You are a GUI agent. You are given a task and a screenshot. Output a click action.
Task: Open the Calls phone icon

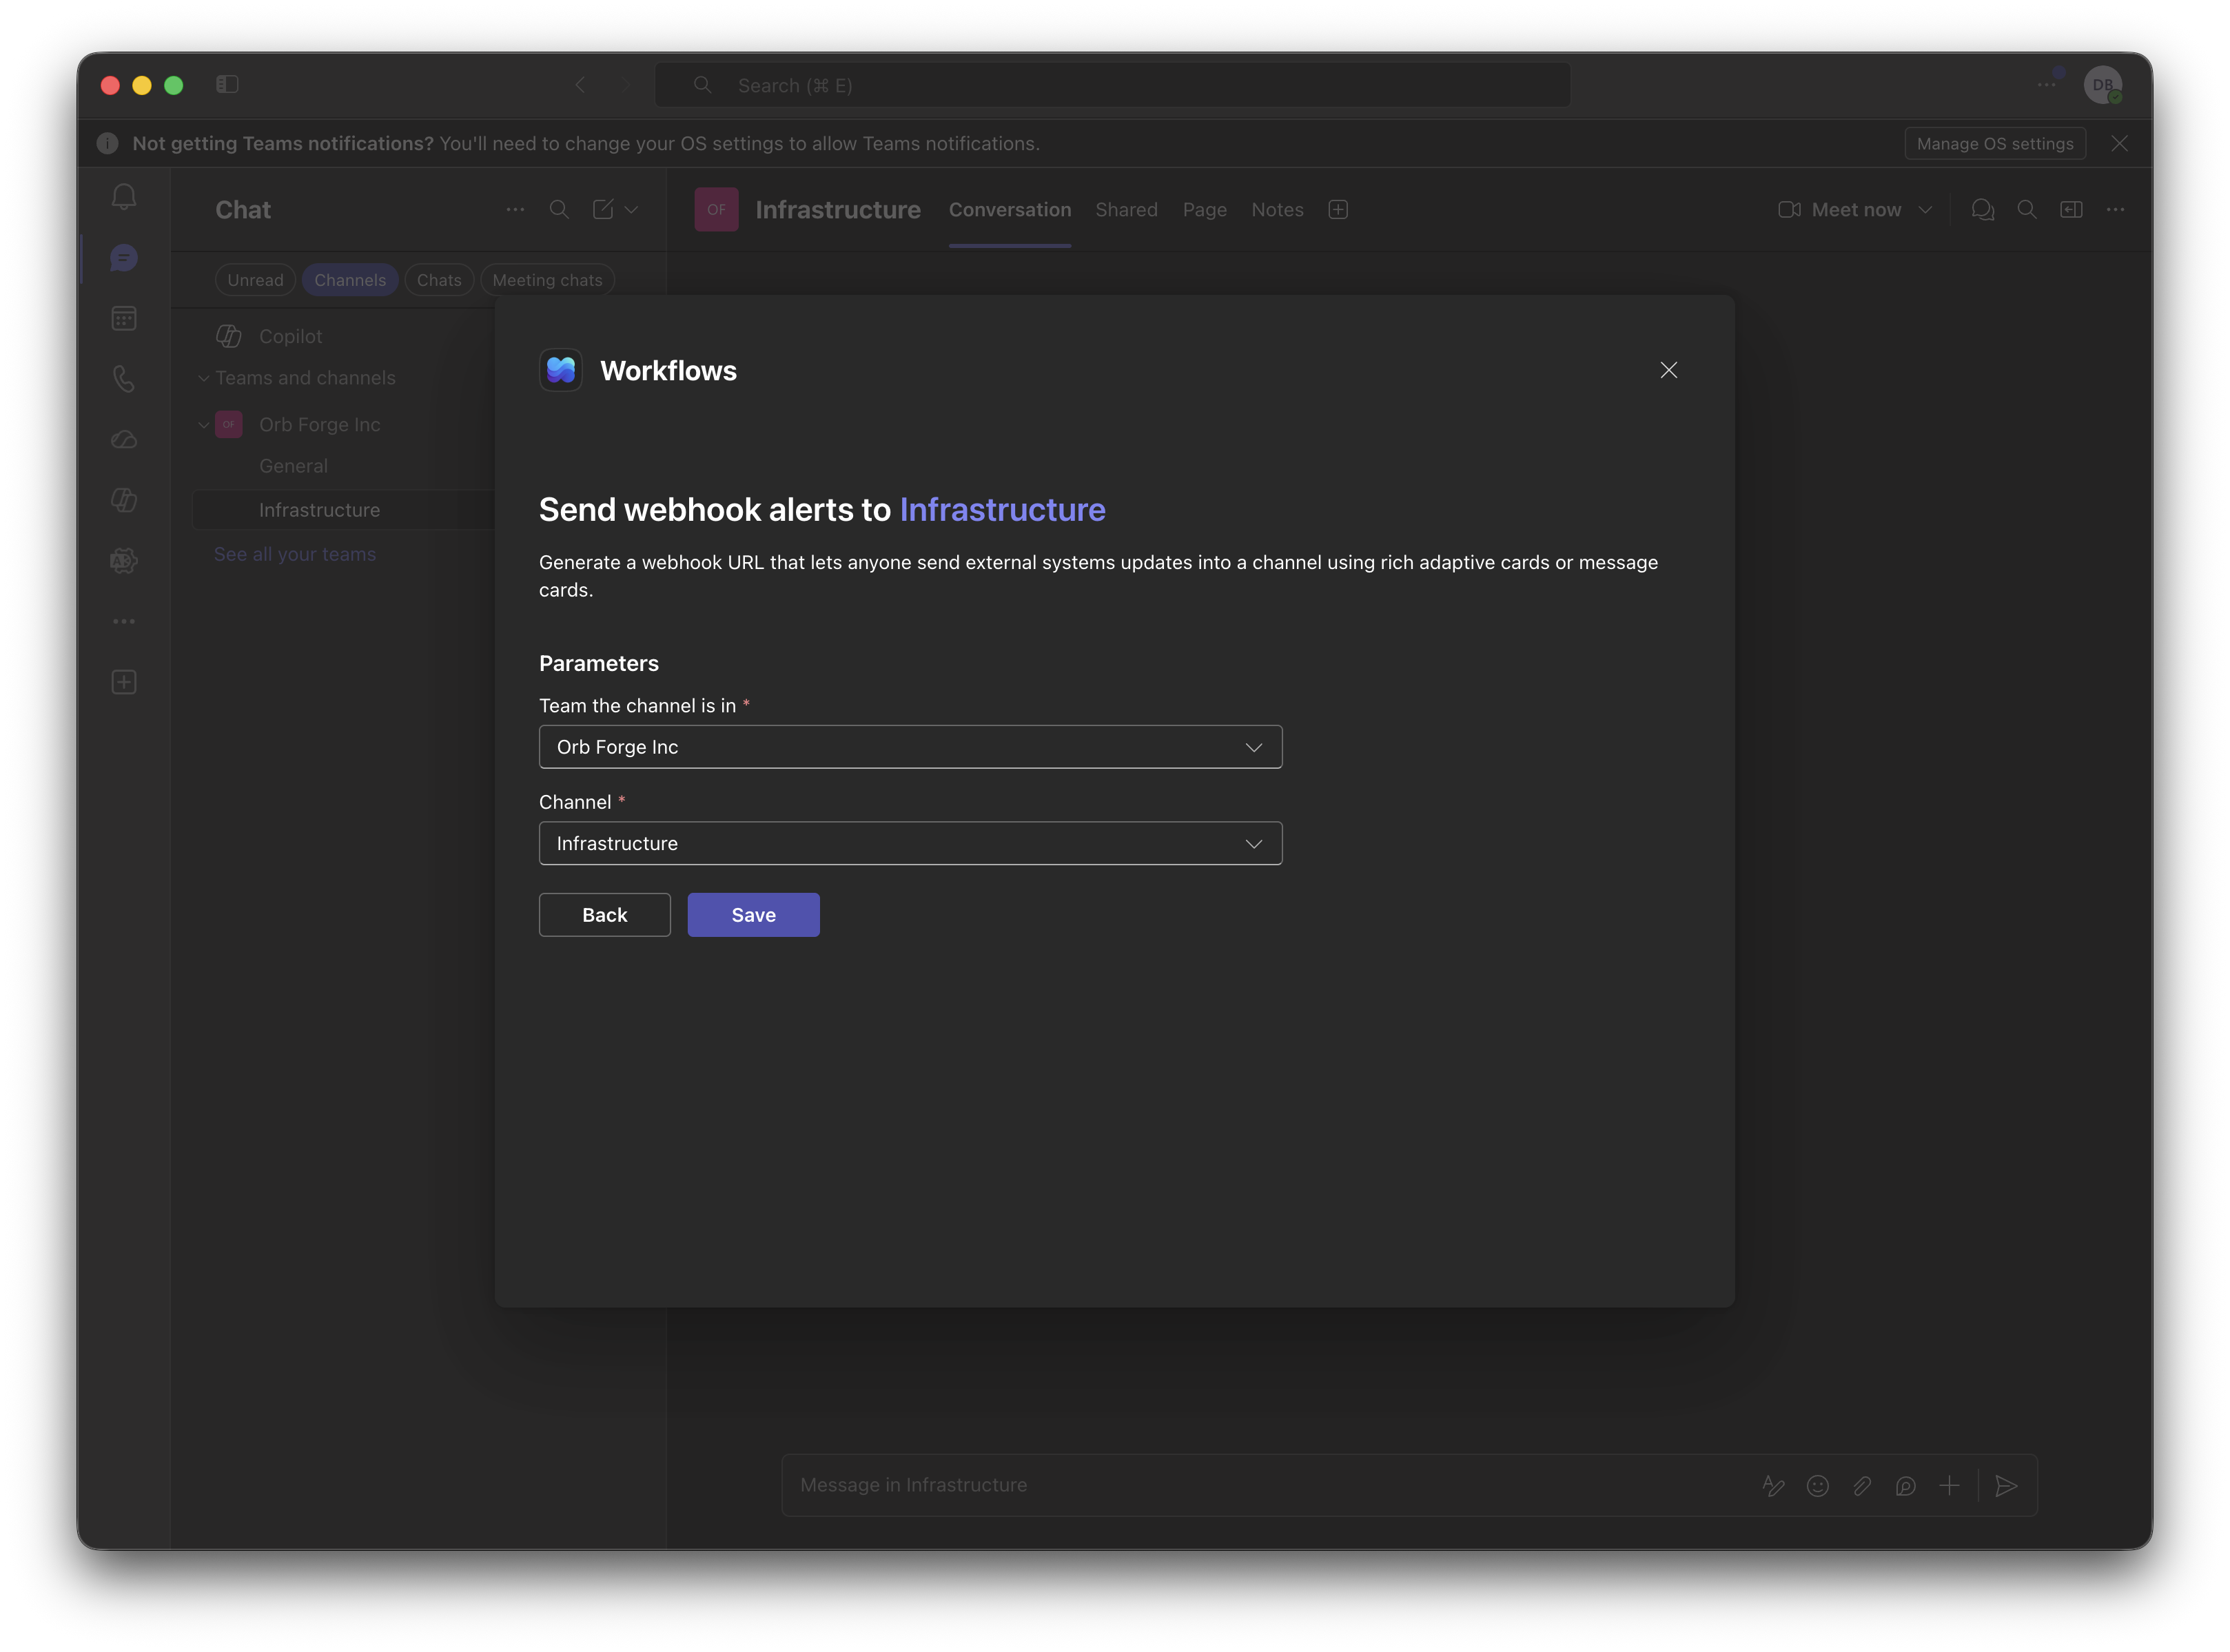pyautogui.click(x=124, y=379)
